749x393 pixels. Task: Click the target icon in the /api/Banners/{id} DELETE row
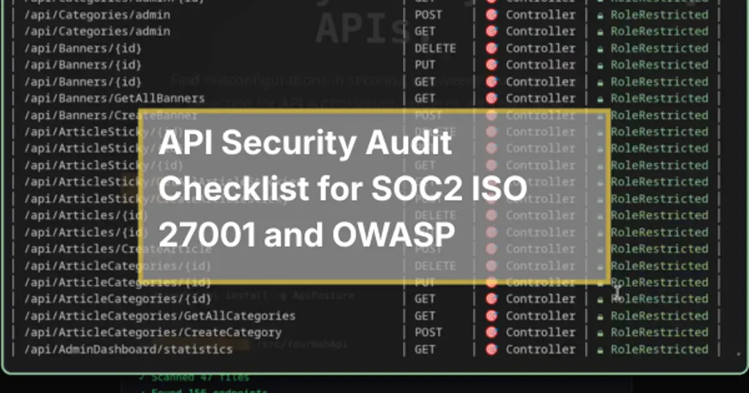(x=491, y=48)
